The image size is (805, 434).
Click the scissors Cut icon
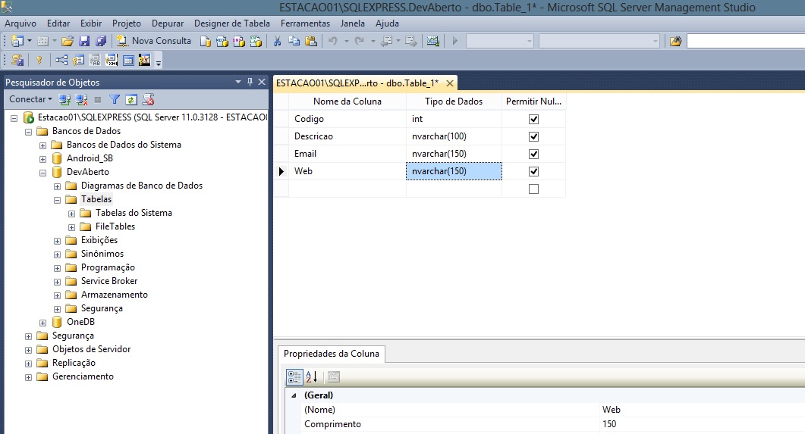(278, 41)
